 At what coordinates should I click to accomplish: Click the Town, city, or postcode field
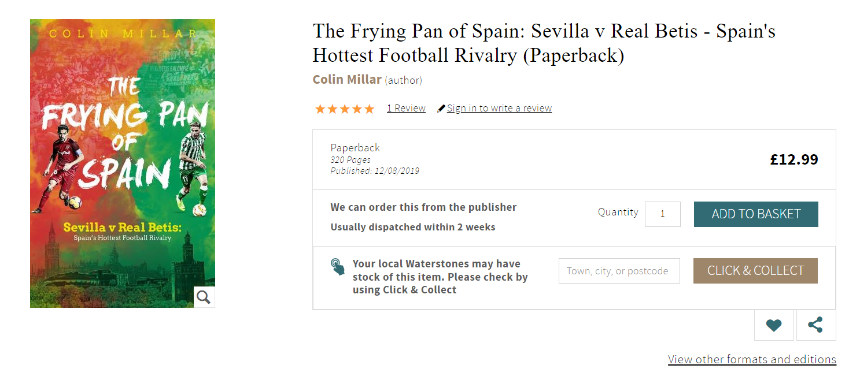(x=619, y=271)
